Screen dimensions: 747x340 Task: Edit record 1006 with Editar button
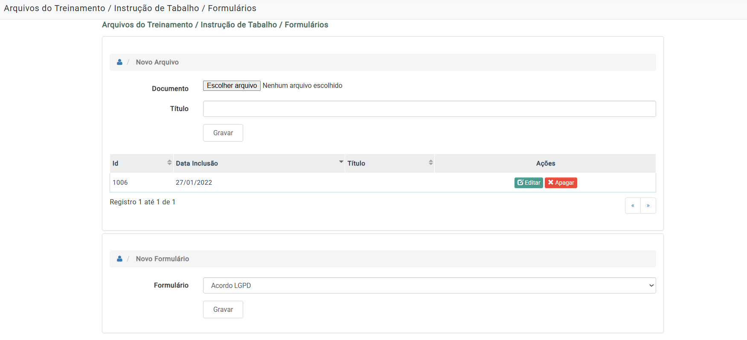click(529, 183)
